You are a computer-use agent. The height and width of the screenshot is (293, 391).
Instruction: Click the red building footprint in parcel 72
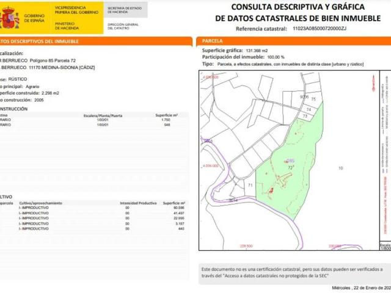[x=271, y=190]
